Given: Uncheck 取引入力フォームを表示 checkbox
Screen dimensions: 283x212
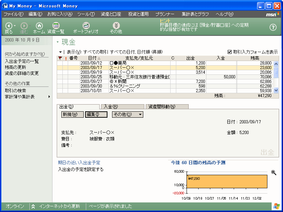Looking at the screenshot, I should point(229,52).
